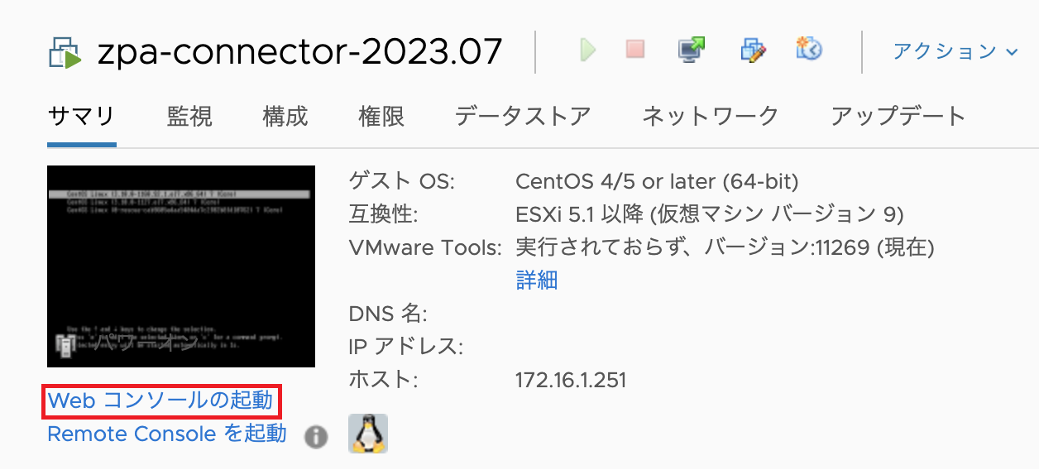Open the launch console monitor icon

tap(692, 50)
